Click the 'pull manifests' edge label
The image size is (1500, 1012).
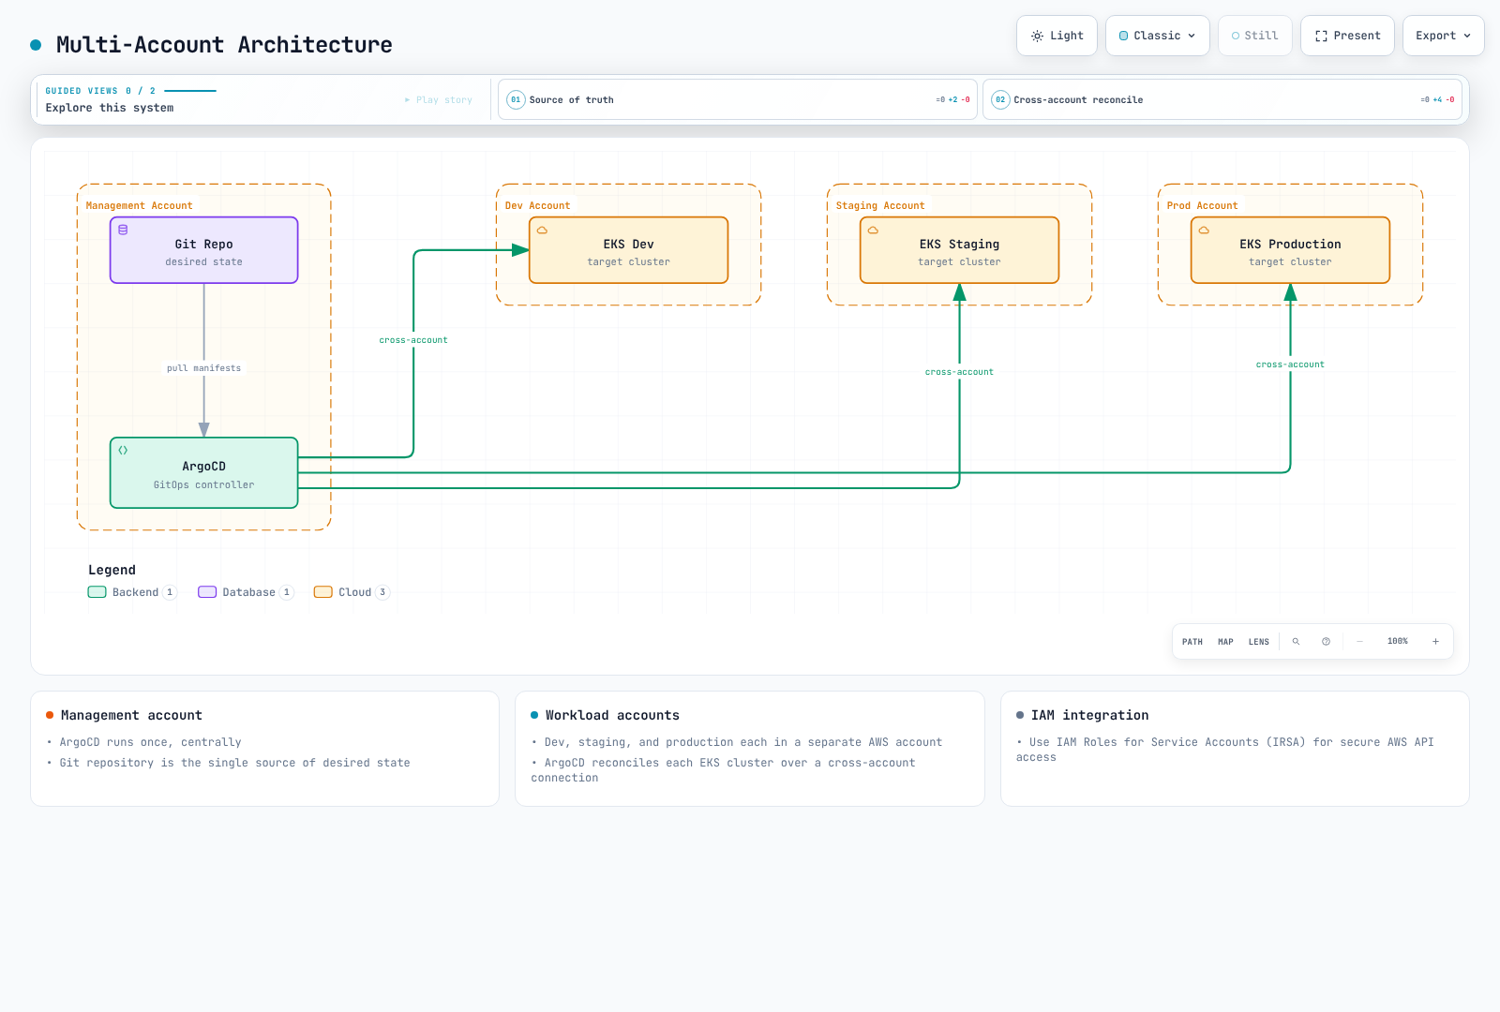pos(204,368)
